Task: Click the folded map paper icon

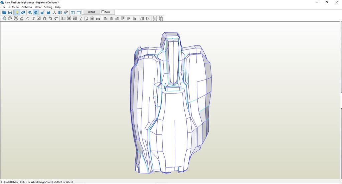Action: point(63,18)
